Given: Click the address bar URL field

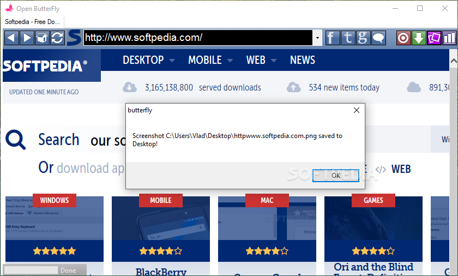Looking at the screenshot, I should 198,38.
